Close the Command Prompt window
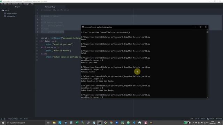223x125 pixels. tap(206, 27)
